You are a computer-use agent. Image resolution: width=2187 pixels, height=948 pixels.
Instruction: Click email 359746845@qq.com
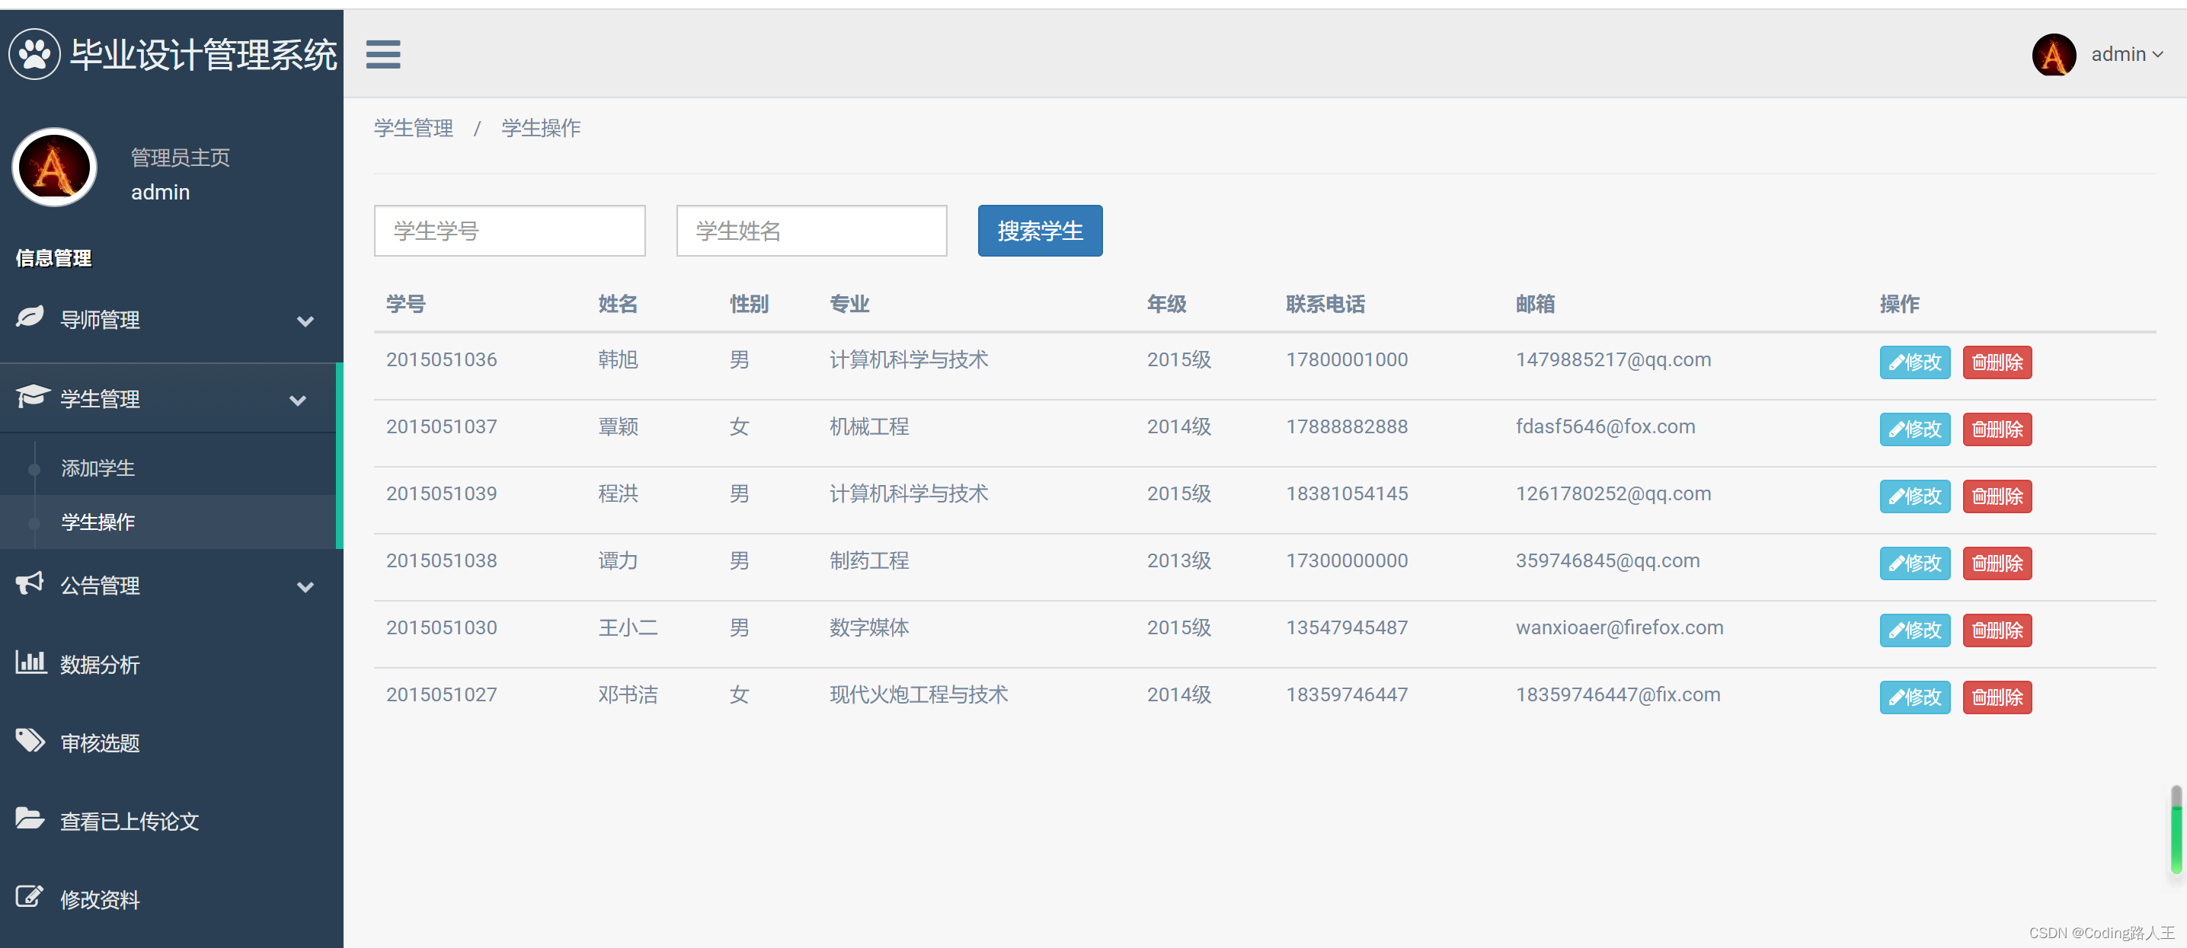pyautogui.click(x=1608, y=561)
